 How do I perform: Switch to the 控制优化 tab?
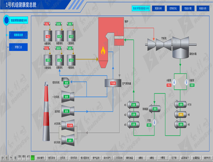(x=173, y=9)
